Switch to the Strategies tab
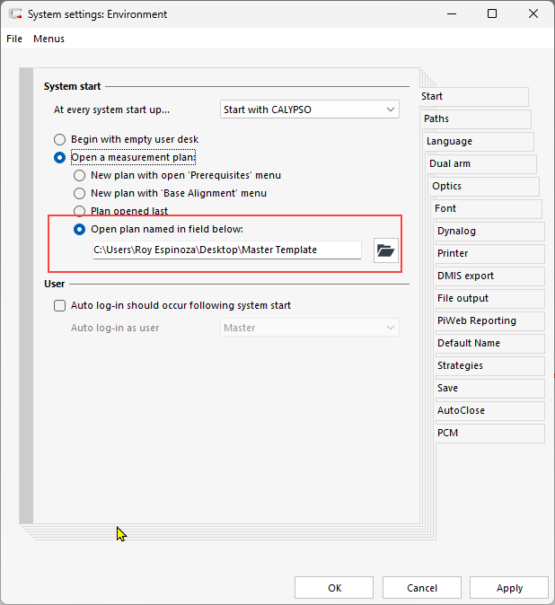Screen dimensions: 555x605 coord(490,365)
